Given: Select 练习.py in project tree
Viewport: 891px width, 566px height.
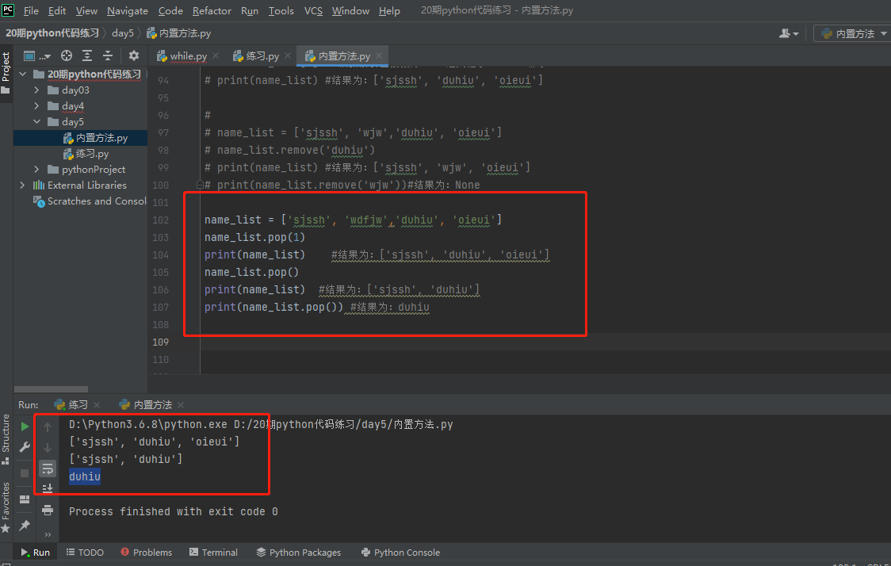Looking at the screenshot, I should coord(81,154).
